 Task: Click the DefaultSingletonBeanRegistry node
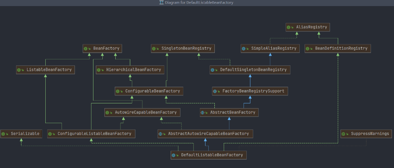250,70
